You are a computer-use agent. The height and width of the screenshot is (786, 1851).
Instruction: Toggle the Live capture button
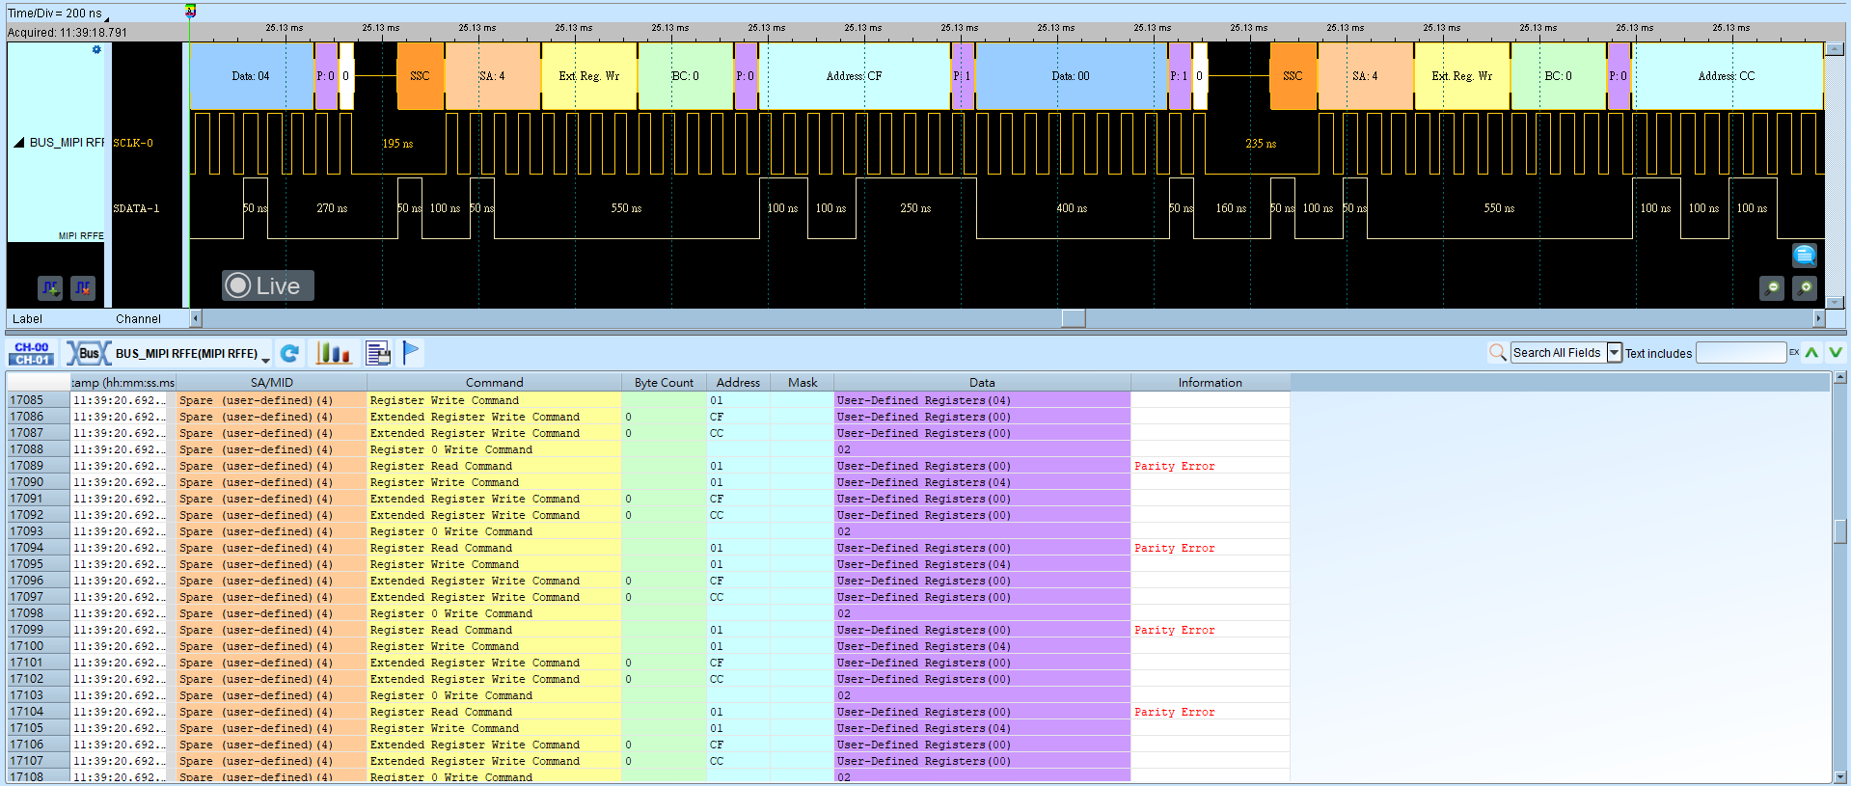(x=268, y=285)
